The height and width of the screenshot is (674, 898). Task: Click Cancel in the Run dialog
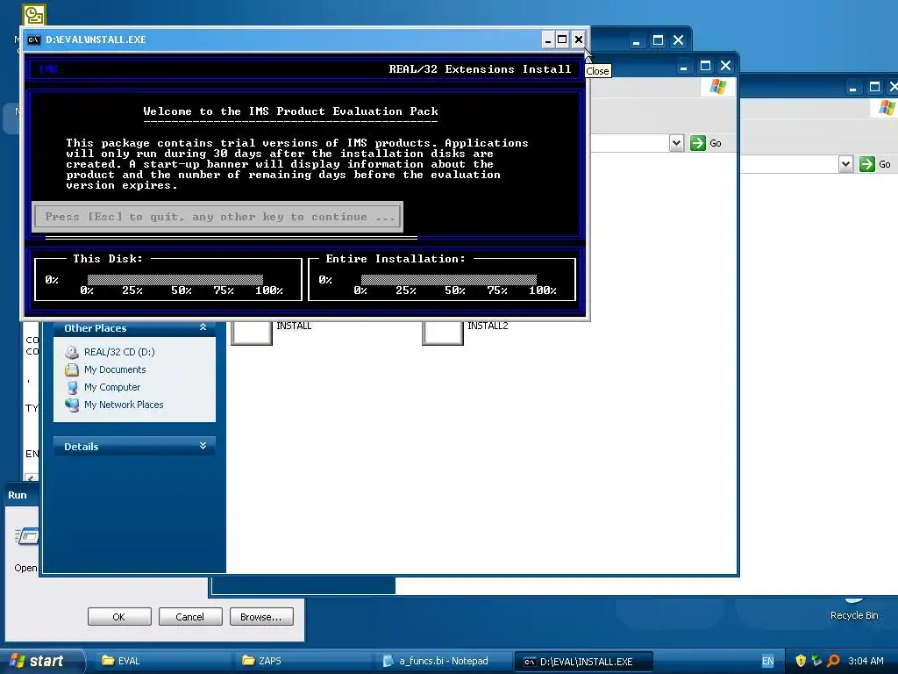(x=190, y=617)
